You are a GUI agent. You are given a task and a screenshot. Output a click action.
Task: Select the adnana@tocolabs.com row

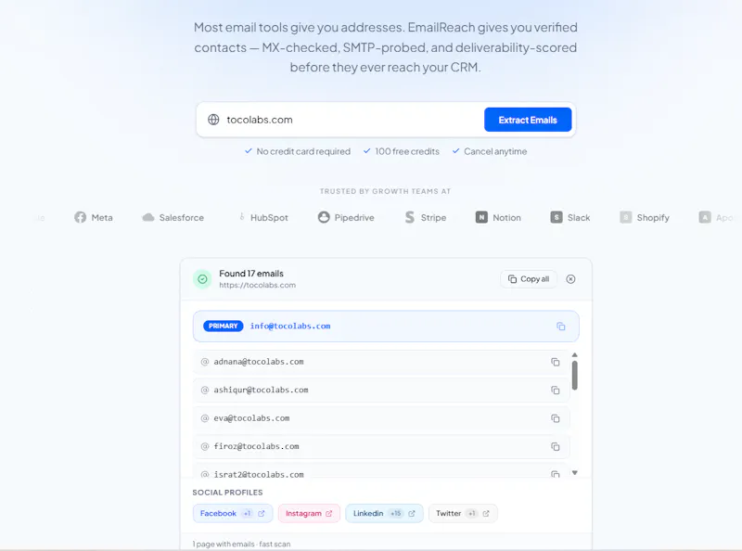coord(381,362)
